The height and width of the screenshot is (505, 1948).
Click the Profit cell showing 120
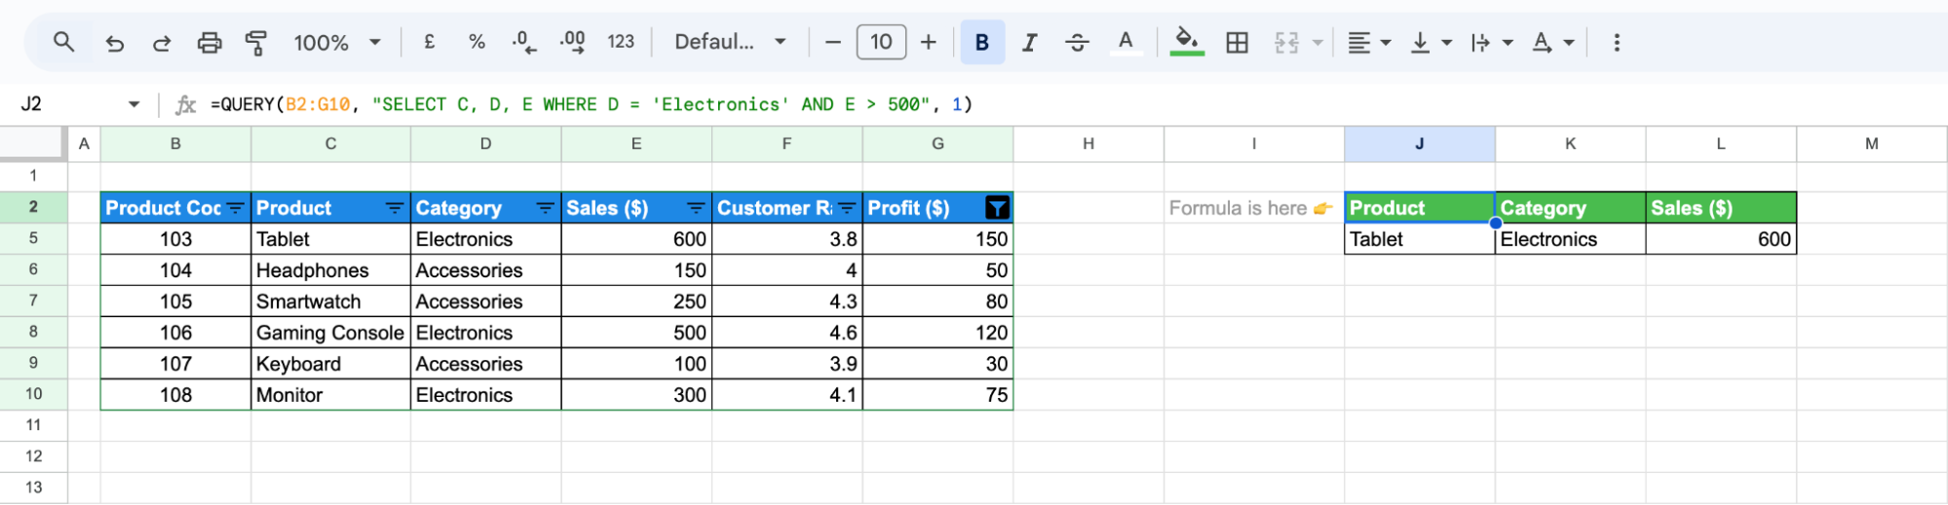pyautogui.click(x=937, y=333)
